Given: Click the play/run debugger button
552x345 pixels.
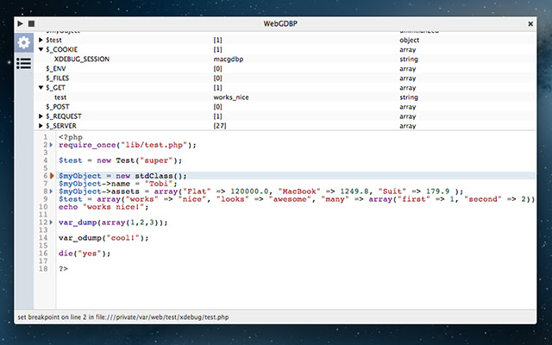Looking at the screenshot, I should [20, 23].
